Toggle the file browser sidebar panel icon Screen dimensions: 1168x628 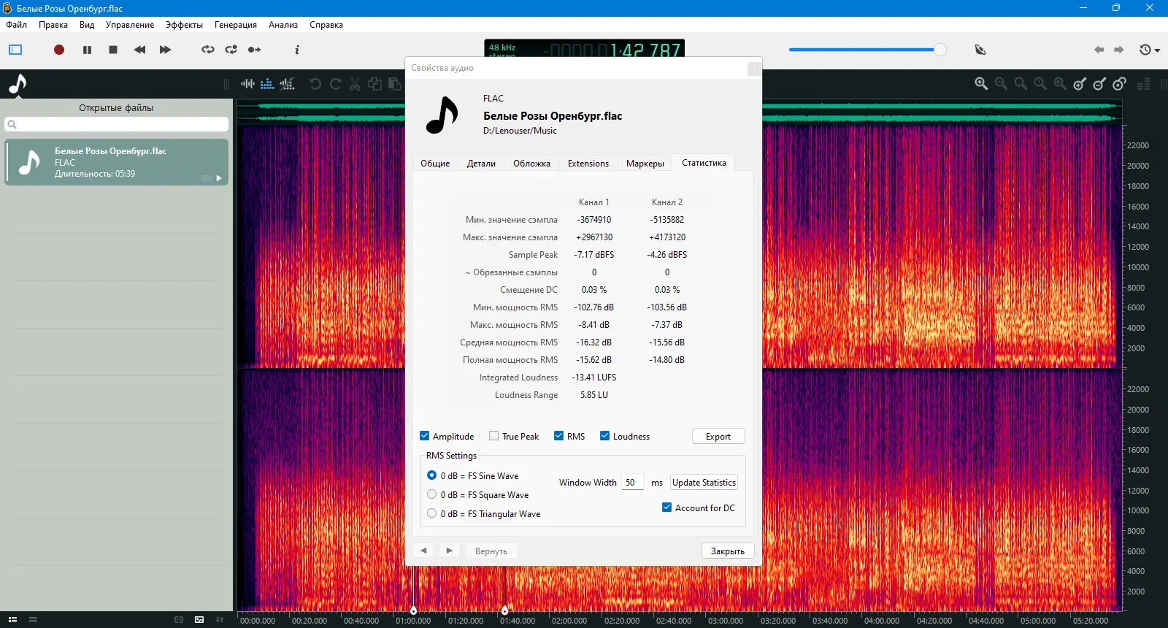pos(15,50)
